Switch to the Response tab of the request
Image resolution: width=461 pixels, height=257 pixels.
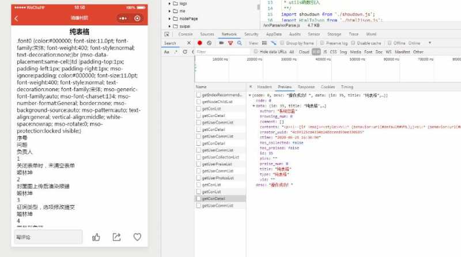pyautogui.click(x=306, y=87)
